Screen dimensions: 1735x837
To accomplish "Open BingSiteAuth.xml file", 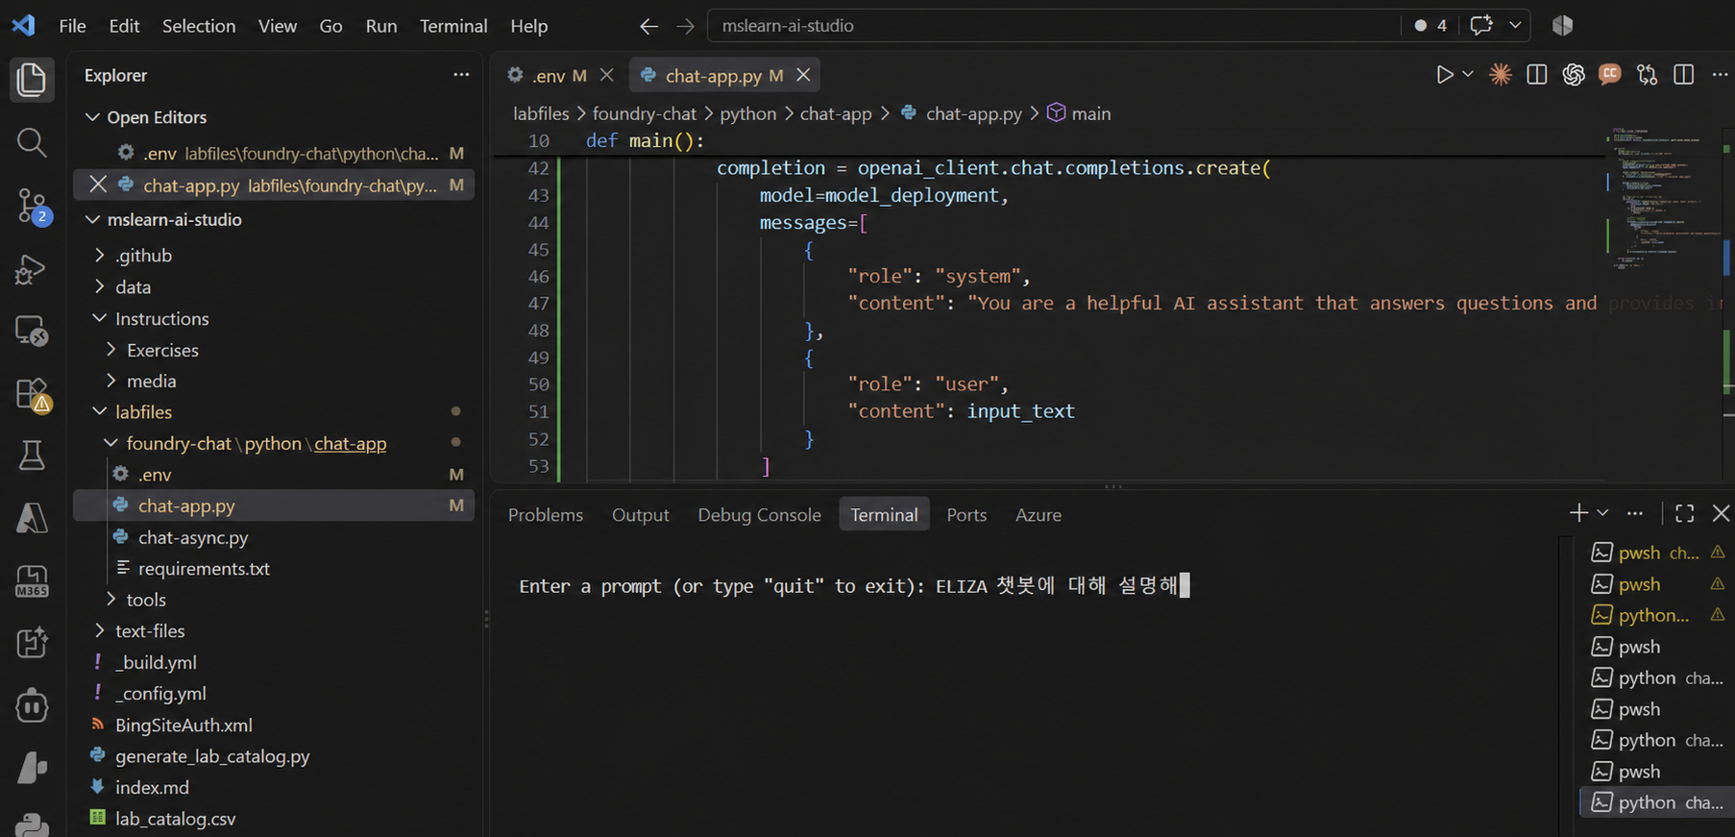I will pyautogui.click(x=183, y=725).
